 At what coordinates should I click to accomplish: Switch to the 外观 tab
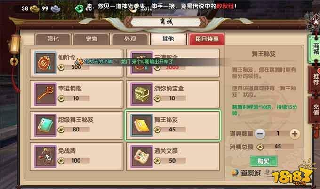click(130, 39)
